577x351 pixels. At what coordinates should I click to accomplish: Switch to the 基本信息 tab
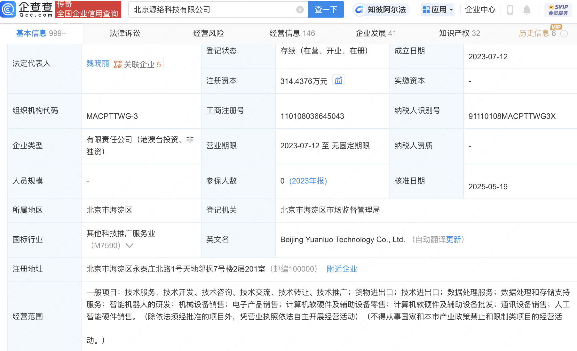coord(41,33)
